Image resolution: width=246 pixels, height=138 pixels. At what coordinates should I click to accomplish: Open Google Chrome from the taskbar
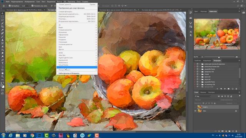pos(32,135)
